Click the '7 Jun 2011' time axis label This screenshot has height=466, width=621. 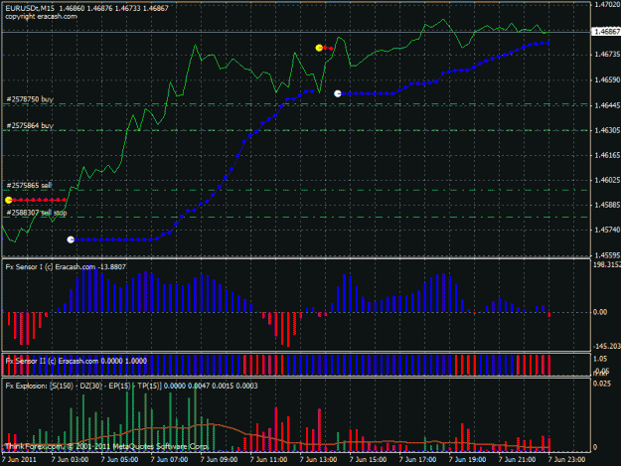coord(19,460)
